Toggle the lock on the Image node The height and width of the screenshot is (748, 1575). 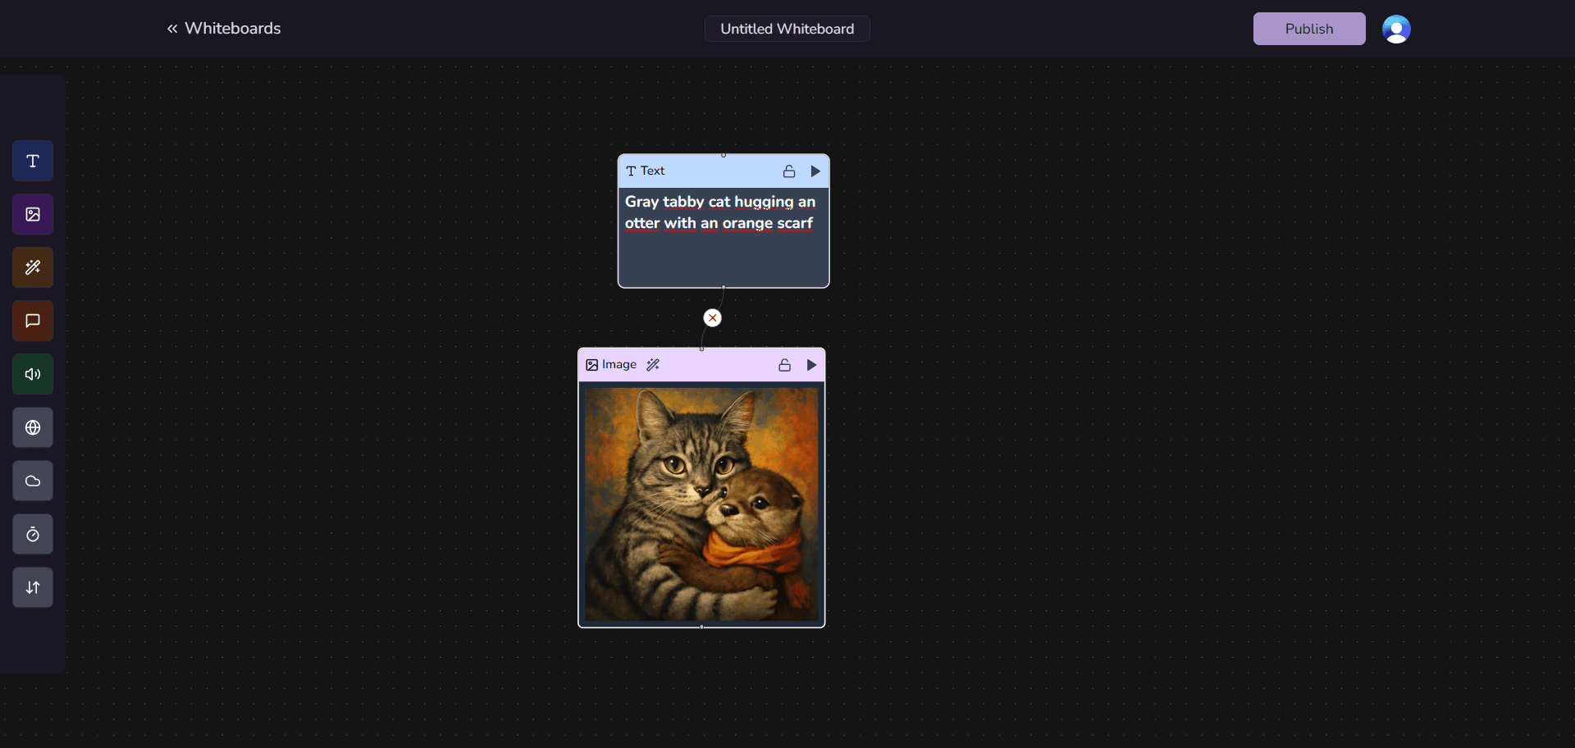click(x=784, y=365)
